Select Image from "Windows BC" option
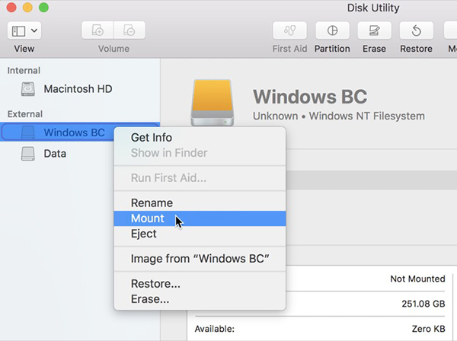 [x=200, y=259]
